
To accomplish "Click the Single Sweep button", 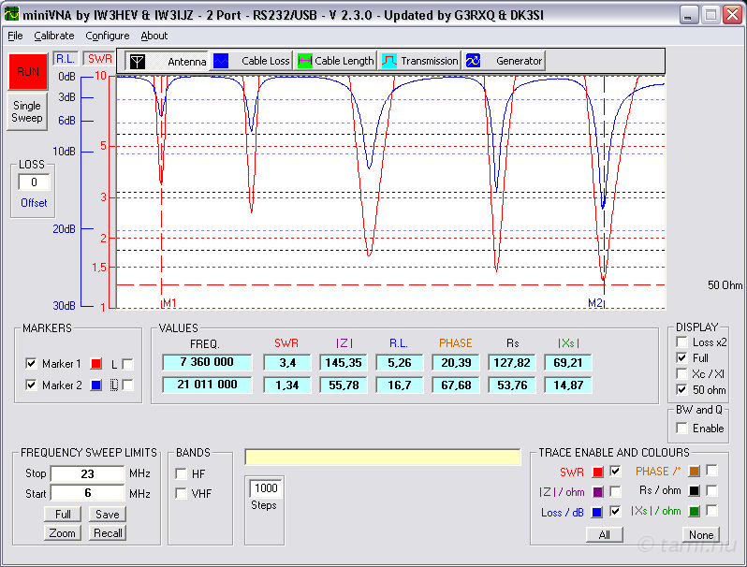I will click(x=27, y=112).
